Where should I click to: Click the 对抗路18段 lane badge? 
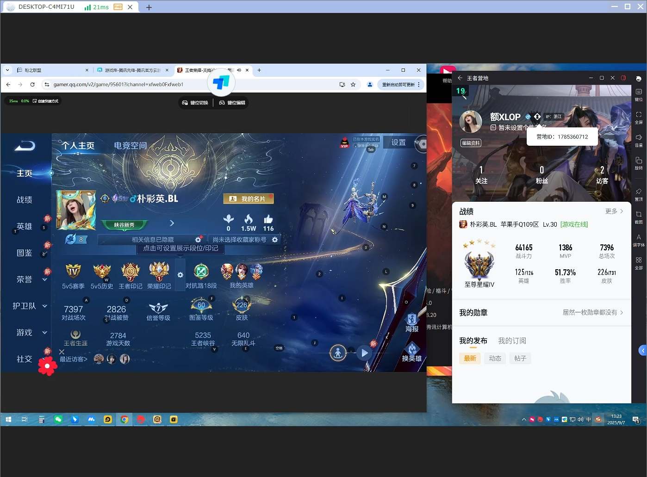201,276
